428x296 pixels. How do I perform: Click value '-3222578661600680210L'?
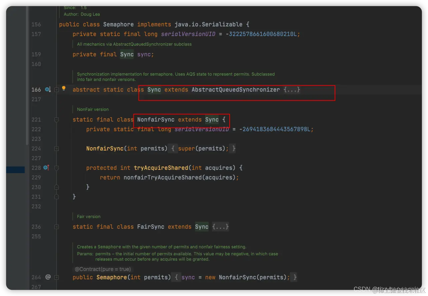(261, 34)
